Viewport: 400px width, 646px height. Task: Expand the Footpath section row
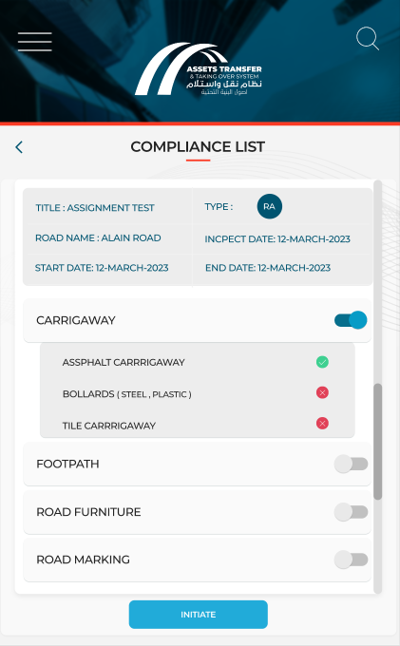click(x=198, y=464)
